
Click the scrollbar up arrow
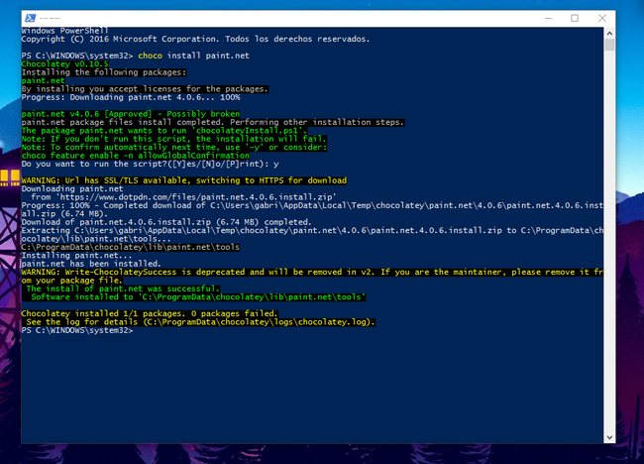point(612,34)
